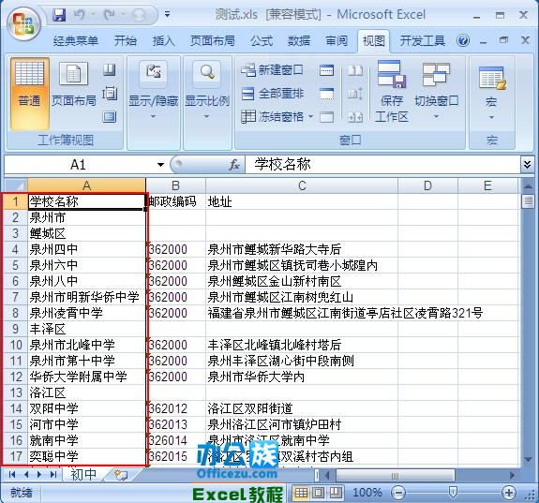Open the 页面布局 ribbon tab
Screen dimensions: 539x503
click(x=213, y=41)
